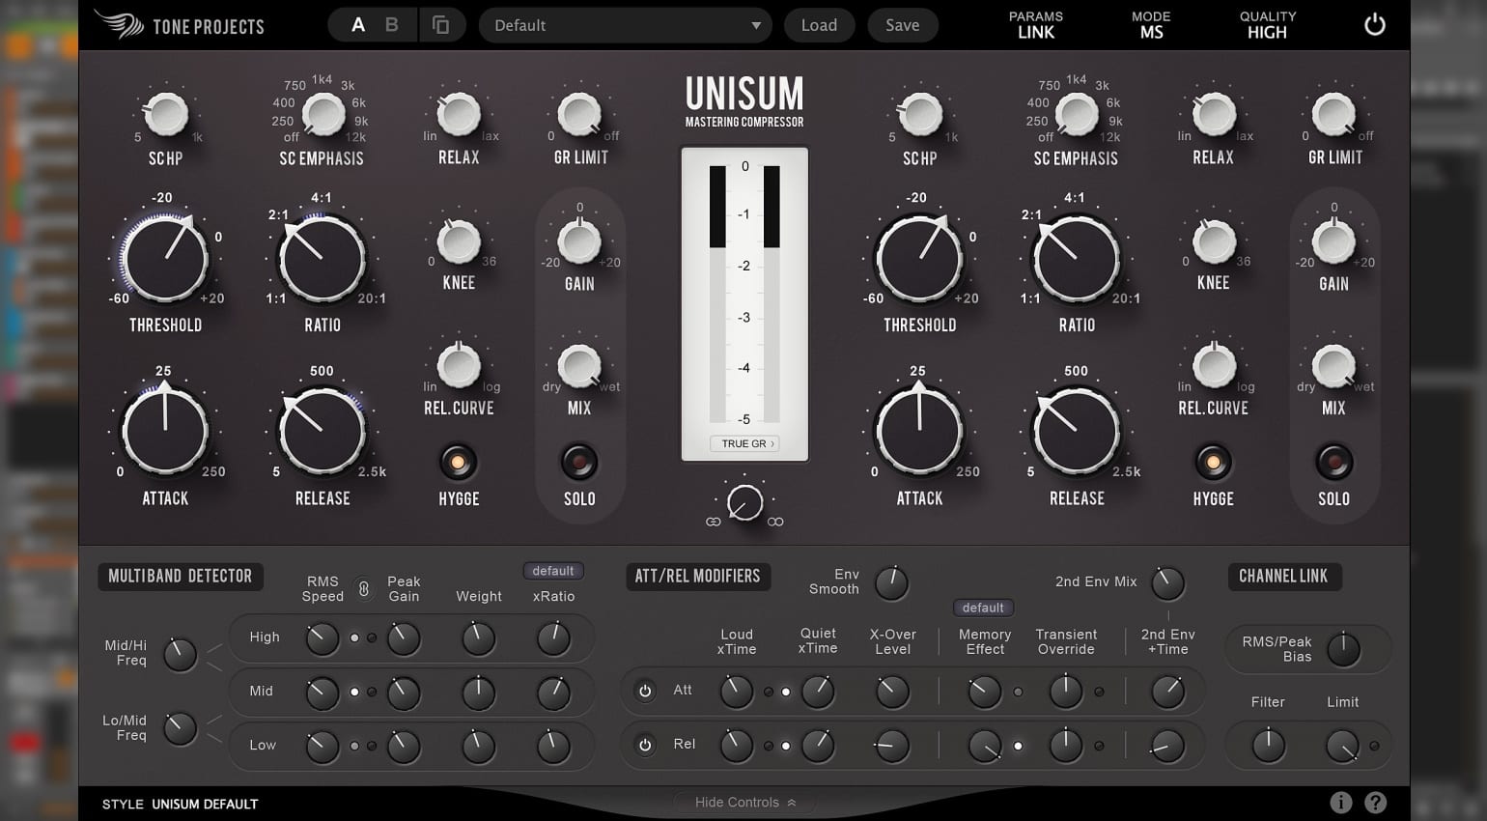Open the help question mark icon

[x=1376, y=802]
